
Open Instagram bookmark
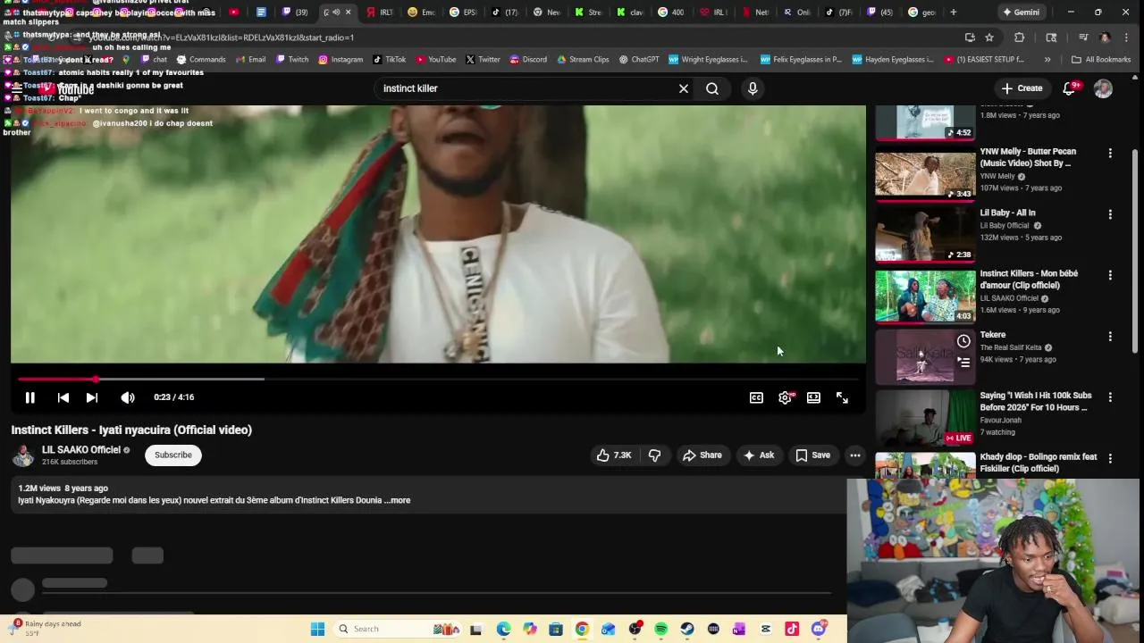(341, 60)
